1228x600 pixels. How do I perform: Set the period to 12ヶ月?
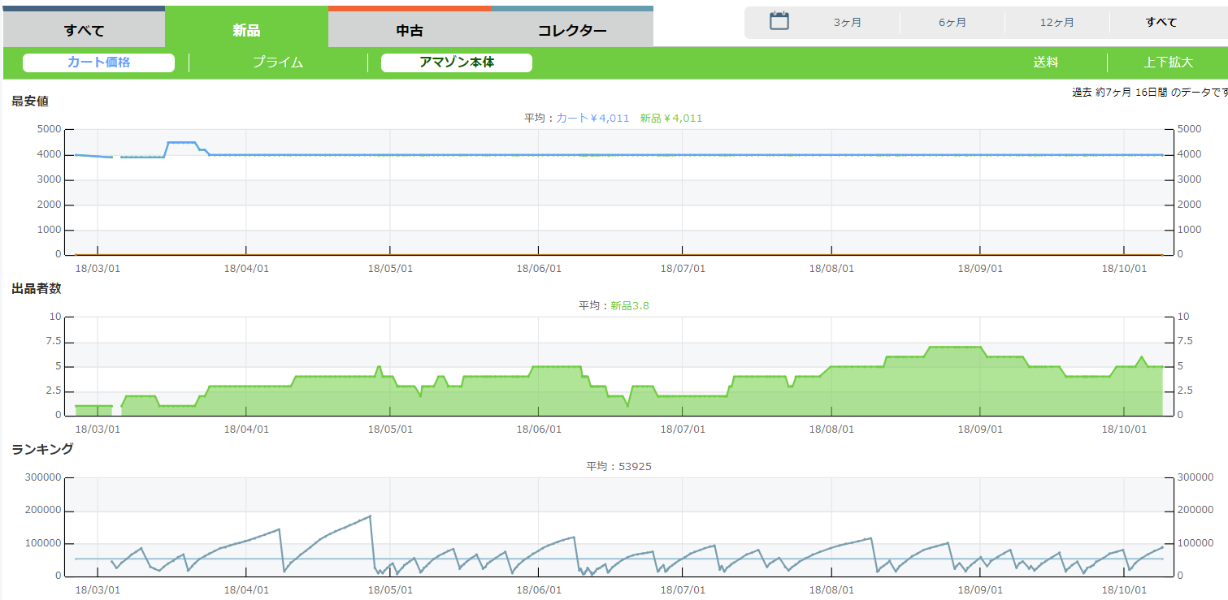click(1057, 23)
